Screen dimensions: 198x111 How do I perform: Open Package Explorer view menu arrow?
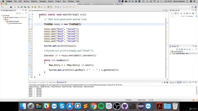tap(26, 13)
